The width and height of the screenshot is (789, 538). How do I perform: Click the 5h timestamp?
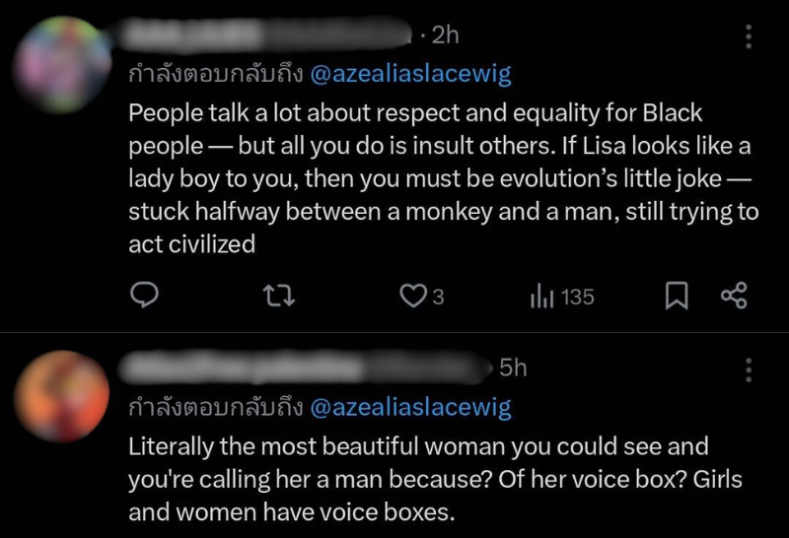pyautogui.click(x=513, y=369)
